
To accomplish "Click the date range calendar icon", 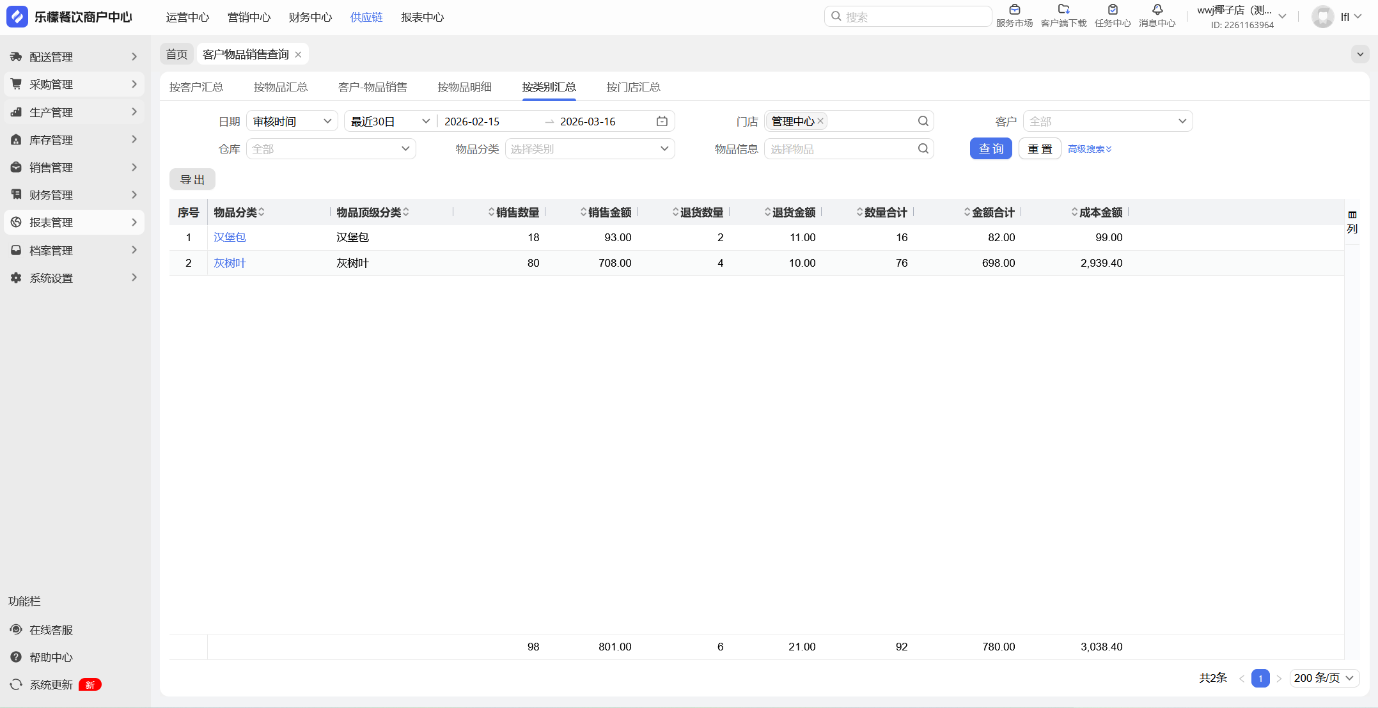I will pyautogui.click(x=662, y=122).
